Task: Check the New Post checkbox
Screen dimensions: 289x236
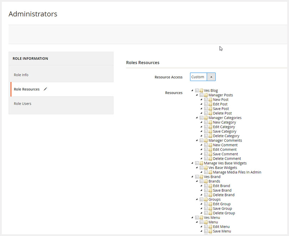Action: [206, 99]
